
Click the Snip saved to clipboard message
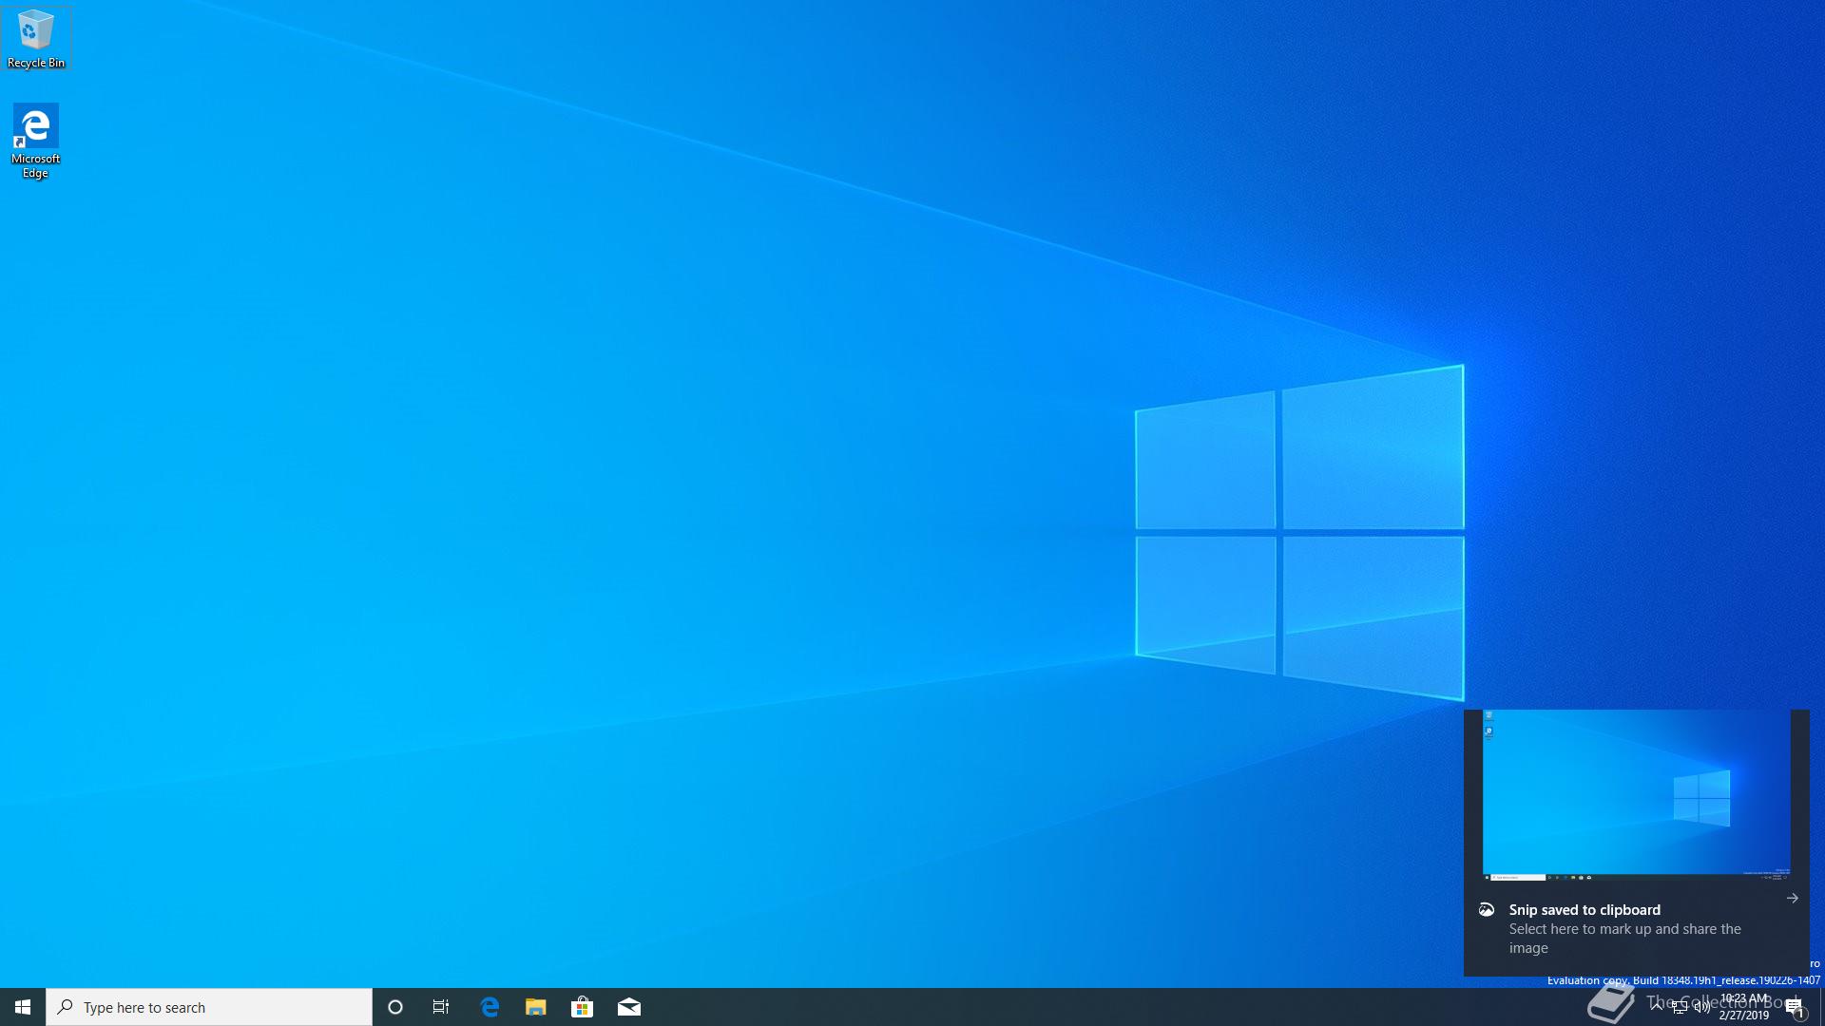pyautogui.click(x=1585, y=910)
